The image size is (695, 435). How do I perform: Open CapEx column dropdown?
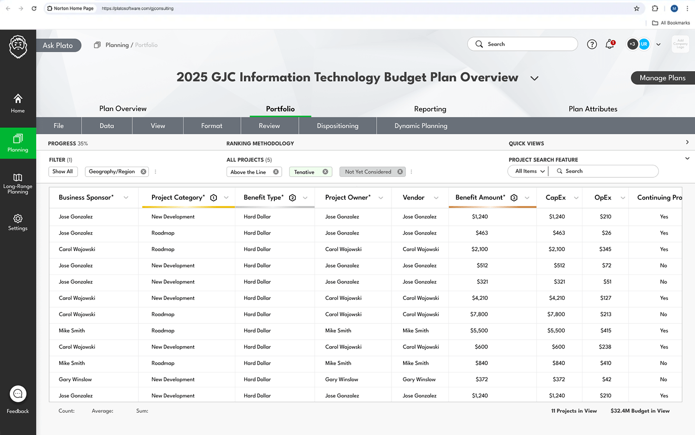click(x=576, y=198)
